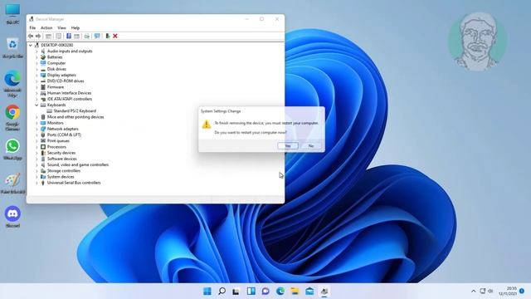Open the Action menu
This screenshot has height=299, width=531.
[x=46, y=27]
